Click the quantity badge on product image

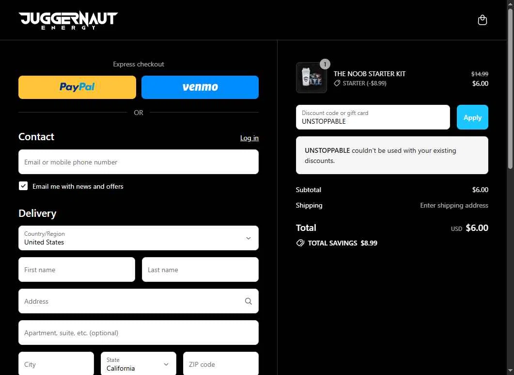(x=325, y=64)
